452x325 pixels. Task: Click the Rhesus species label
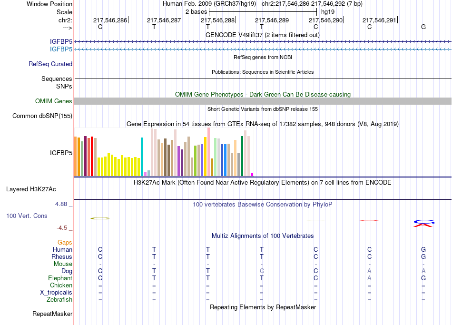click(x=62, y=256)
